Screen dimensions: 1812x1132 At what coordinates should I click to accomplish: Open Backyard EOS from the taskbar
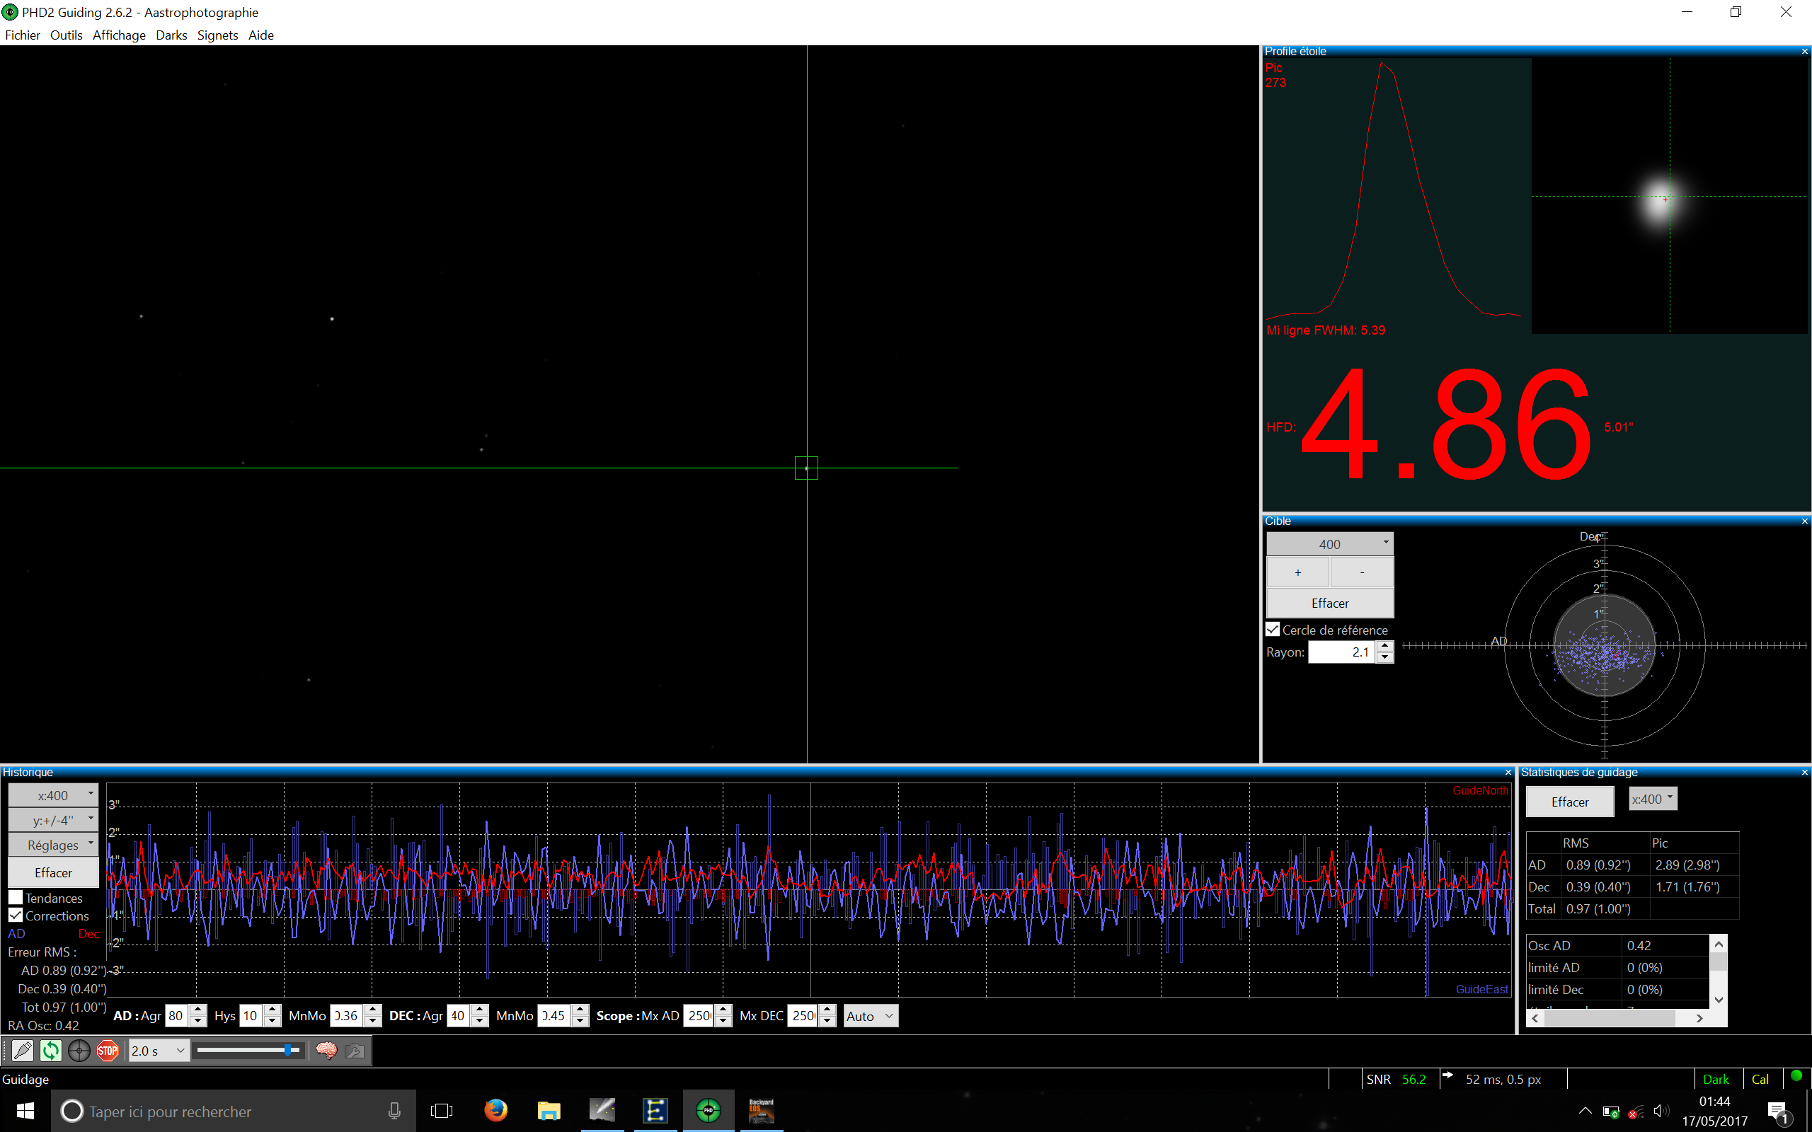point(761,1110)
